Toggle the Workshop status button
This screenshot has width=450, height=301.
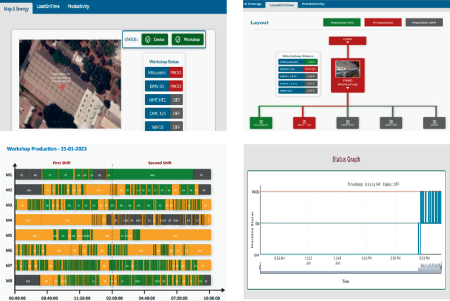[x=188, y=39]
